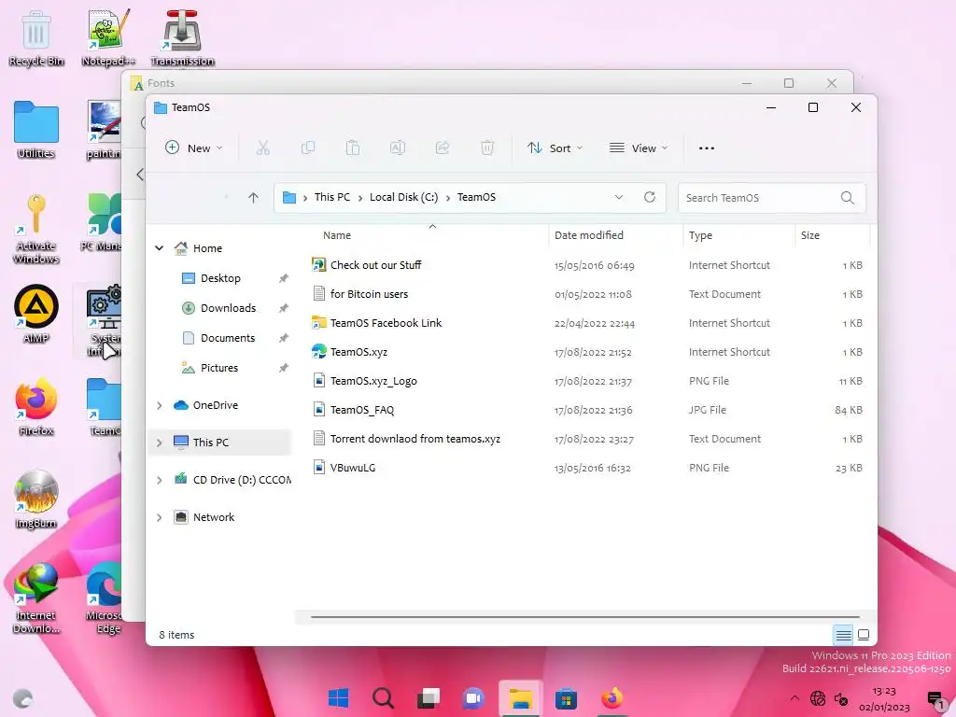Select Documents in navigation pane
The height and width of the screenshot is (717, 956).
tap(228, 338)
